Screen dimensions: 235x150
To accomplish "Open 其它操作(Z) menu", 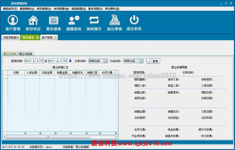I will tap(112, 9).
